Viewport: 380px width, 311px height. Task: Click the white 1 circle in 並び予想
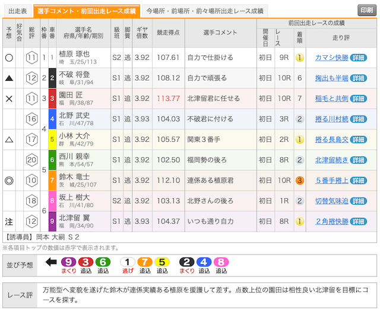coord(126,262)
